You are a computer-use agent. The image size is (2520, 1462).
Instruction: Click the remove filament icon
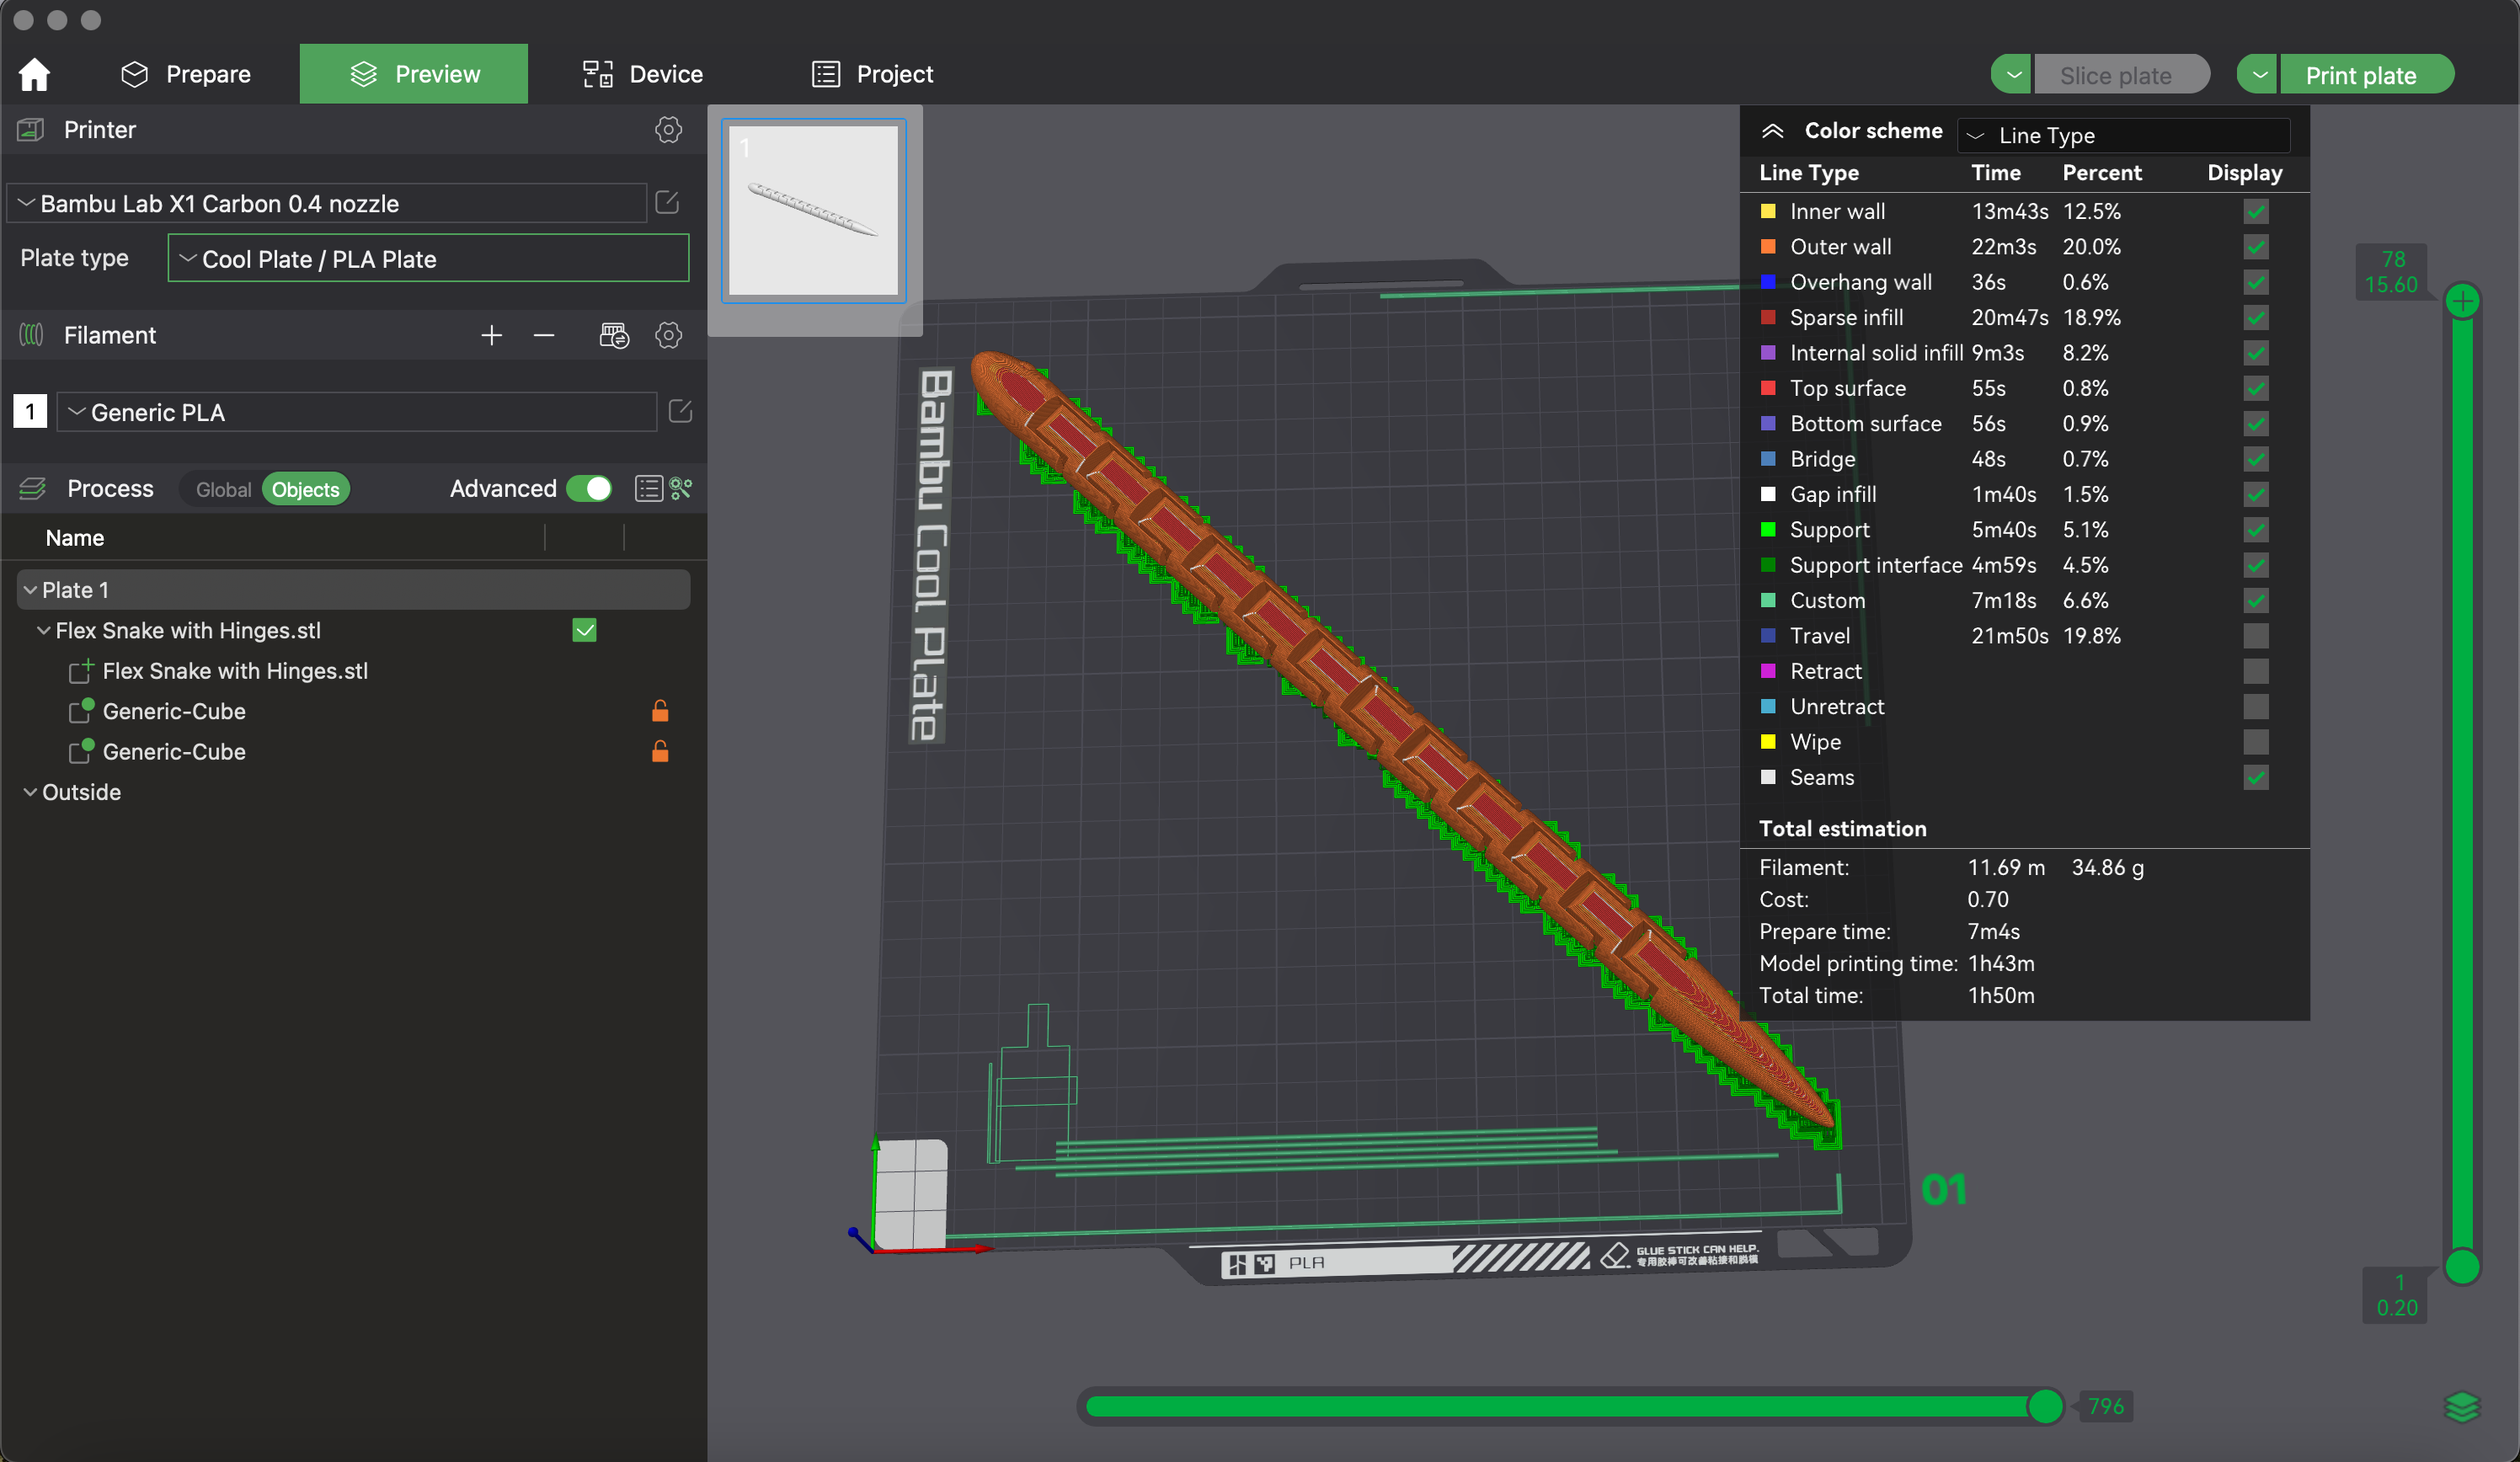[545, 336]
